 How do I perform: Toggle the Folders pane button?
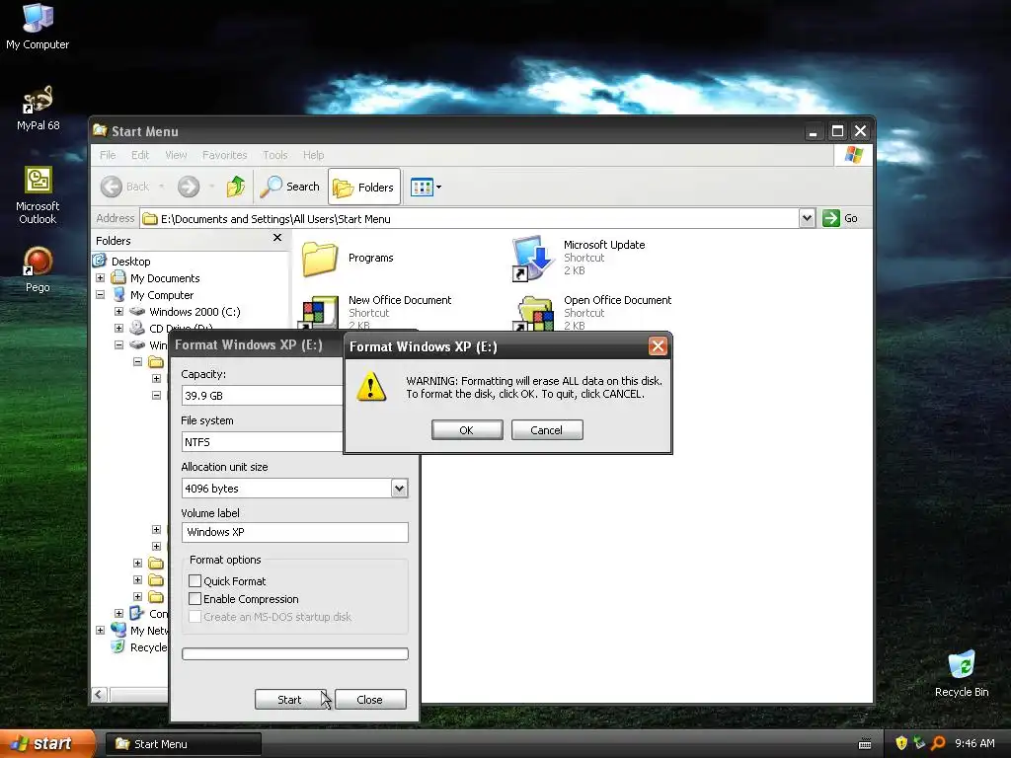[x=364, y=187]
